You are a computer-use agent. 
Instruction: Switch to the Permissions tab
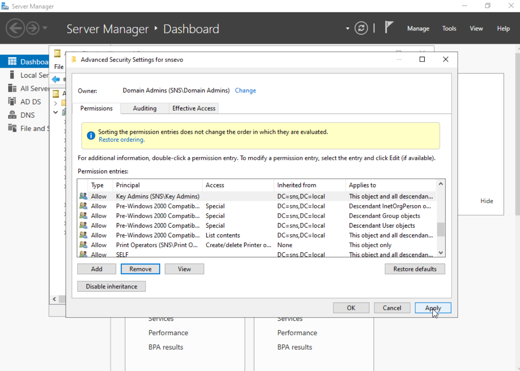(96, 108)
